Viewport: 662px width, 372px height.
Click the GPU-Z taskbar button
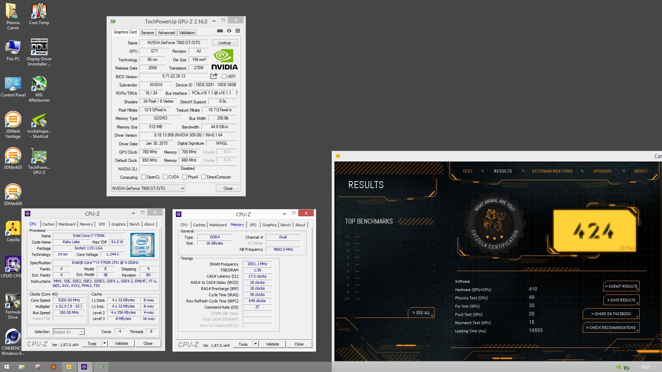pyautogui.click(x=101, y=367)
